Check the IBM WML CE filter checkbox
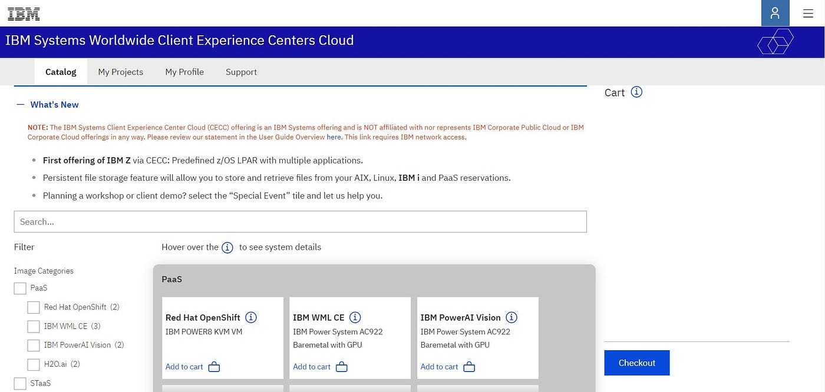Image resolution: width=825 pixels, height=392 pixels. coord(34,326)
